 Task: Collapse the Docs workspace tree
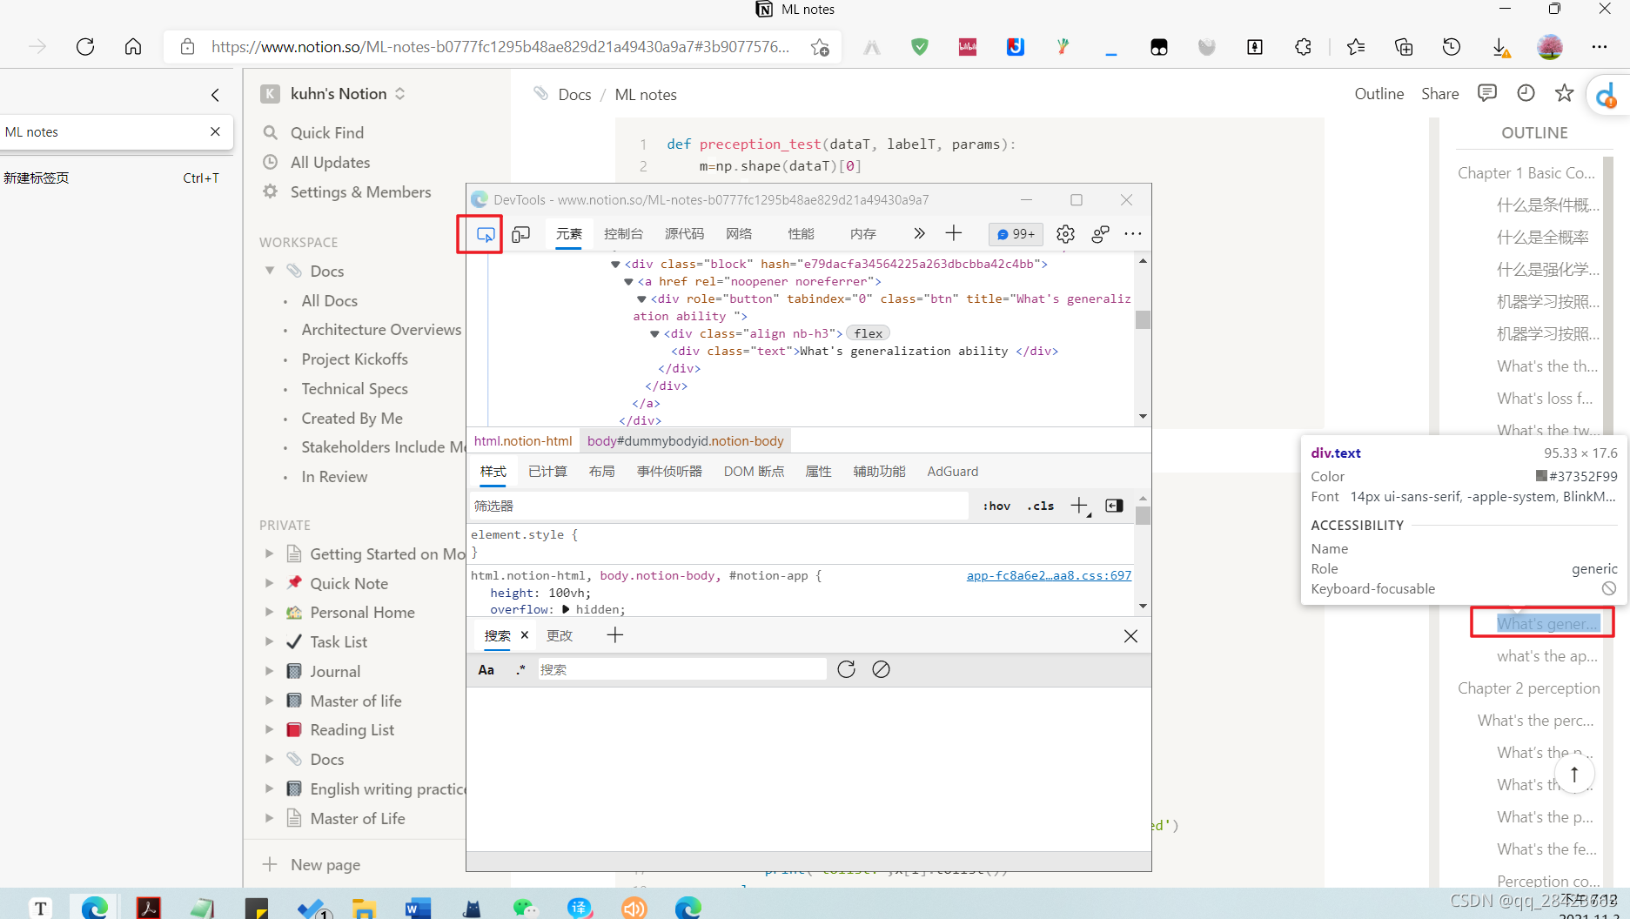point(270,271)
